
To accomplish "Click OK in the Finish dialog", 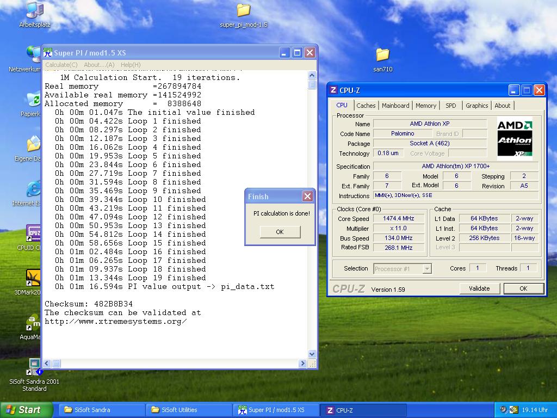I will [x=280, y=232].
